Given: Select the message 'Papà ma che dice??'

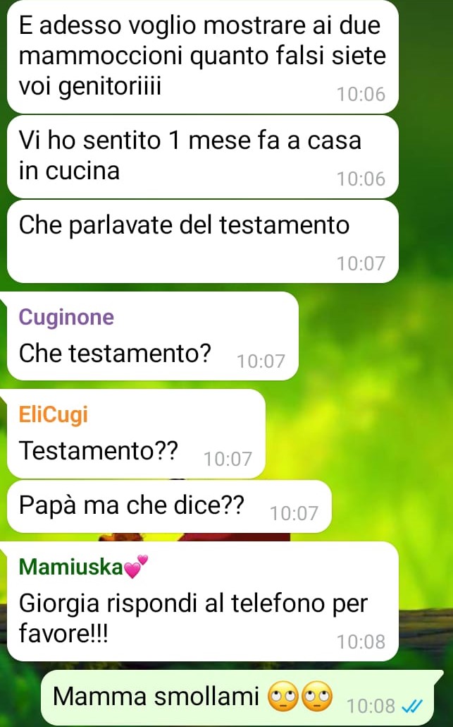Looking at the screenshot, I should 169,506.
